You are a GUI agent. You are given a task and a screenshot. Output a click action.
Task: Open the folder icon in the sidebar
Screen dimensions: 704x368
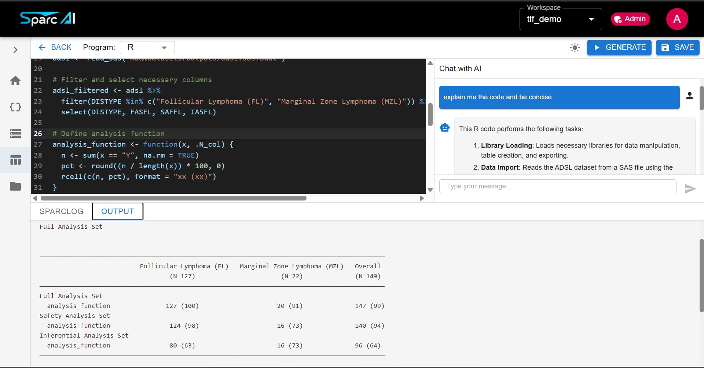(15, 186)
